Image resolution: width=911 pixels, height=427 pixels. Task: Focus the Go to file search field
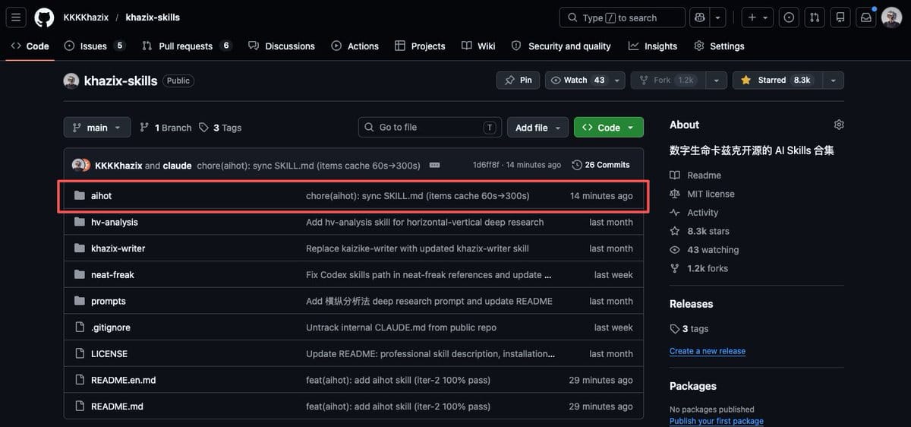(430, 127)
